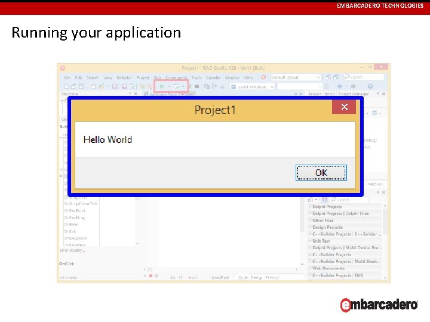Expand Delphi Projects | Multi-Device palette category
This screenshot has height=322, width=430.
tap(345, 248)
